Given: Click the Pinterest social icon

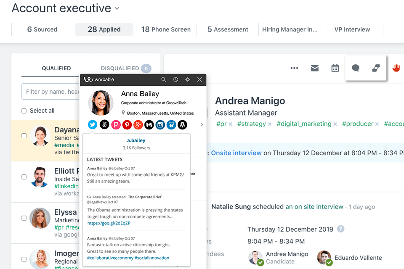Looking at the screenshot, I should click(127, 124).
